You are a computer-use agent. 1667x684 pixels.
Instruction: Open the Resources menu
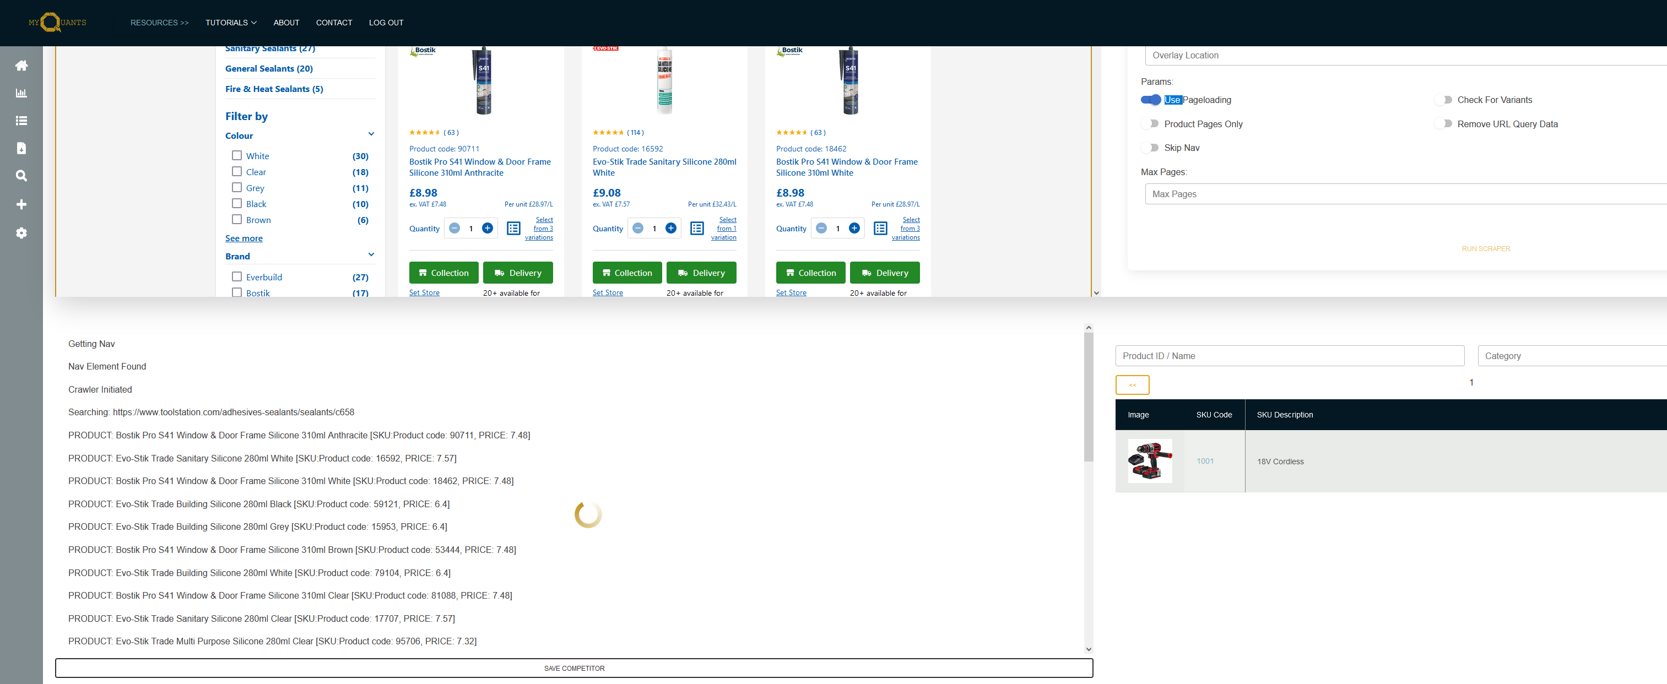click(159, 23)
